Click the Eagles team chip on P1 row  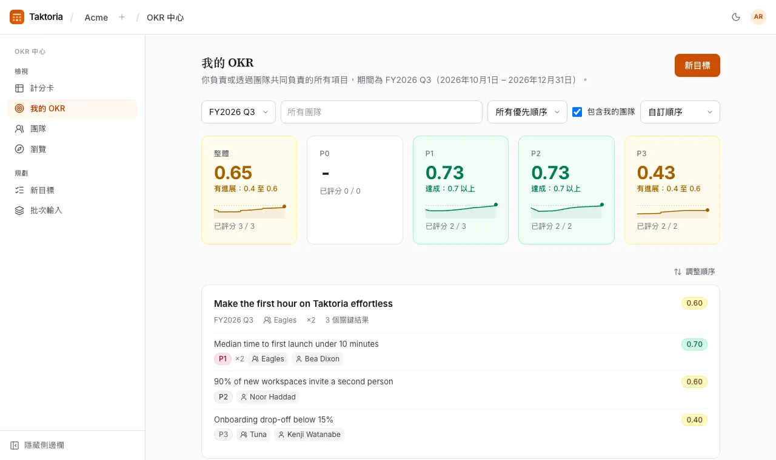tap(268, 359)
